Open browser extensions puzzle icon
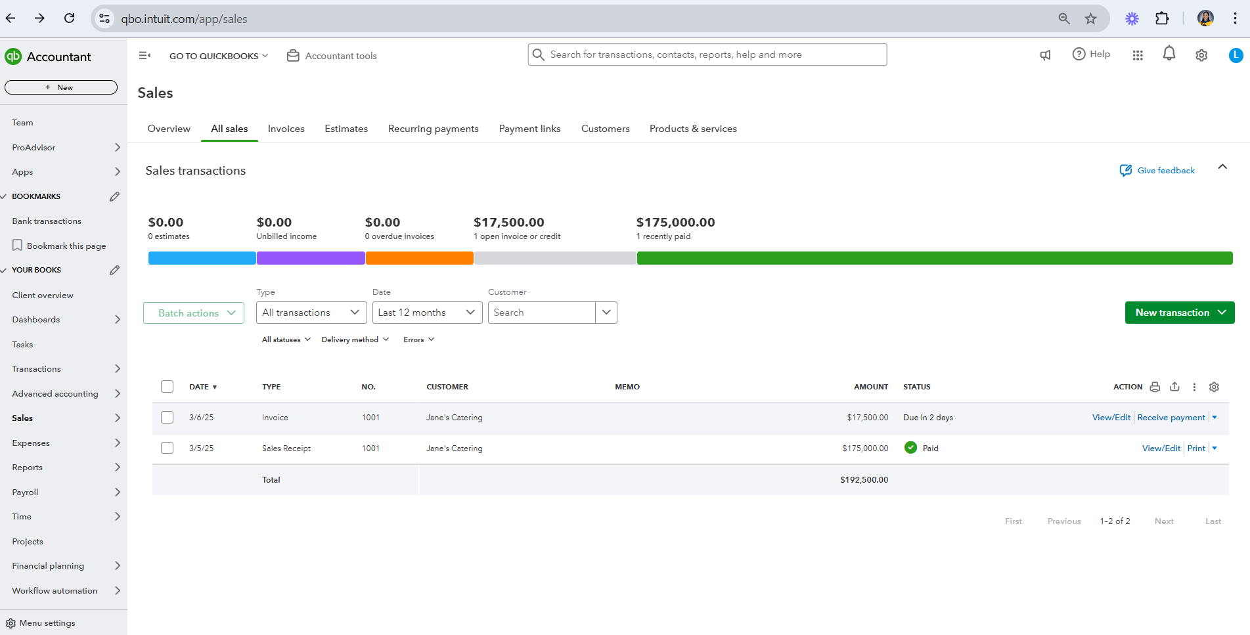Viewport: 1250px width, 635px height. click(x=1162, y=18)
